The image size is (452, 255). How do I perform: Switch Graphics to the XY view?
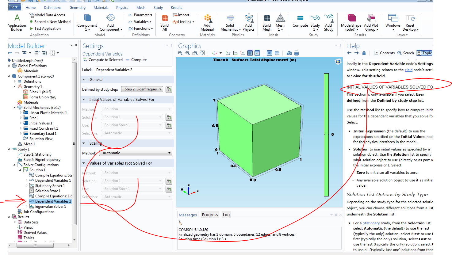point(228,53)
